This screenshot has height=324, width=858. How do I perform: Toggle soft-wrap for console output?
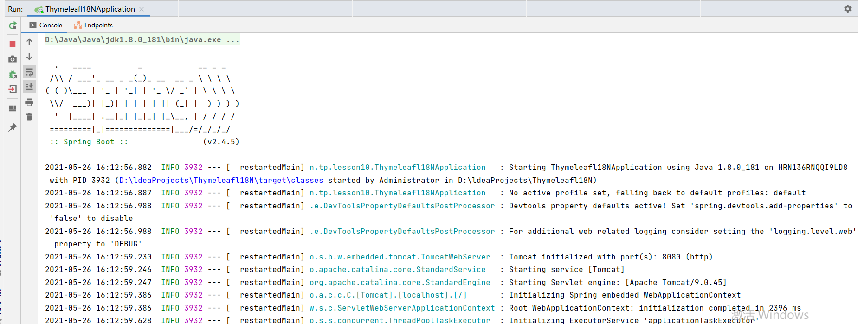click(x=29, y=72)
